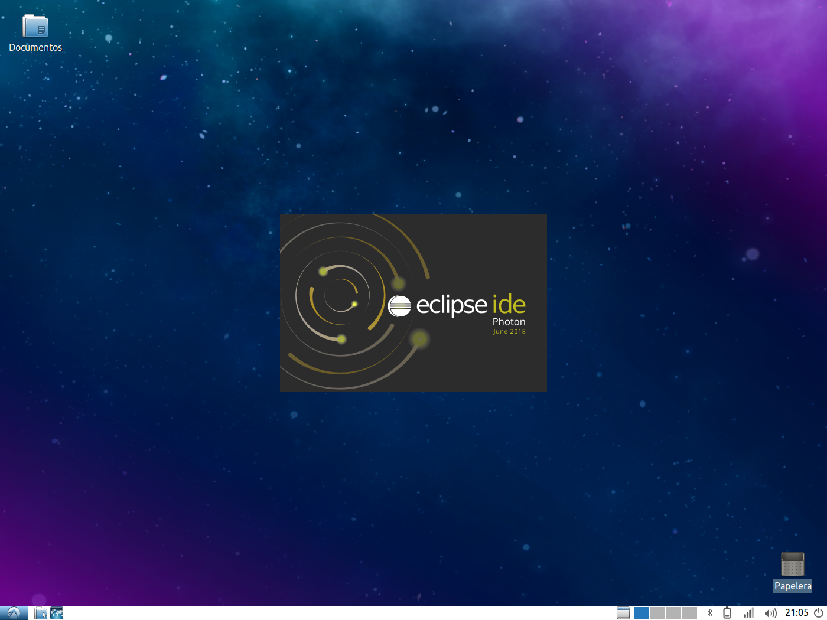Open the power logout button
The image size is (827, 620).
click(x=819, y=613)
